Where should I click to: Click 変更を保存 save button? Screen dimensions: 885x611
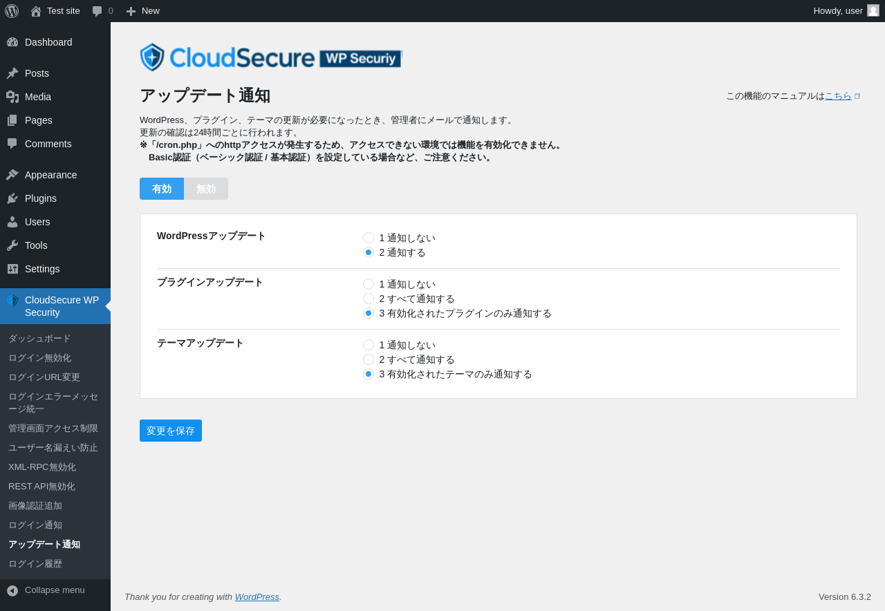tap(171, 431)
